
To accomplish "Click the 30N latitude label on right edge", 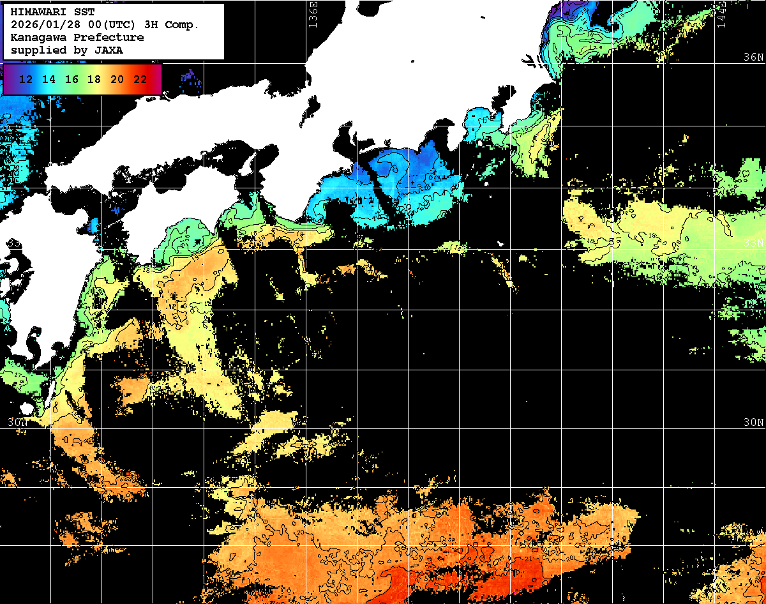I will (753, 422).
